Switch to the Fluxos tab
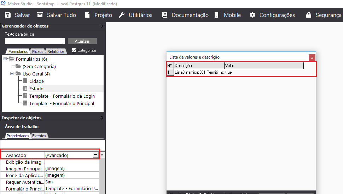Image resolution: width=343 pixels, height=194 pixels. 38,51
